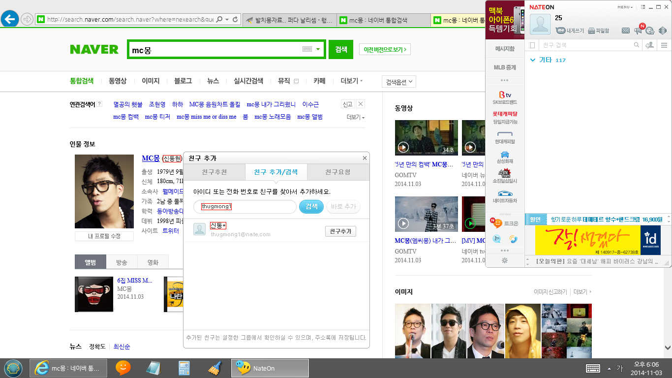The width and height of the screenshot is (672, 378).
Task: Expand Naver search suggestion dropdown arrow
Action: [x=318, y=49]
